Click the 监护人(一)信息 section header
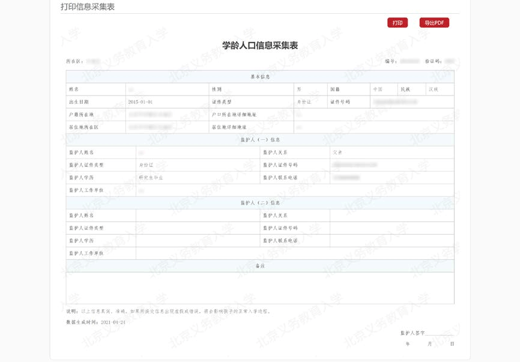This screenshot has height=362, width=520. tap(260, 139)
